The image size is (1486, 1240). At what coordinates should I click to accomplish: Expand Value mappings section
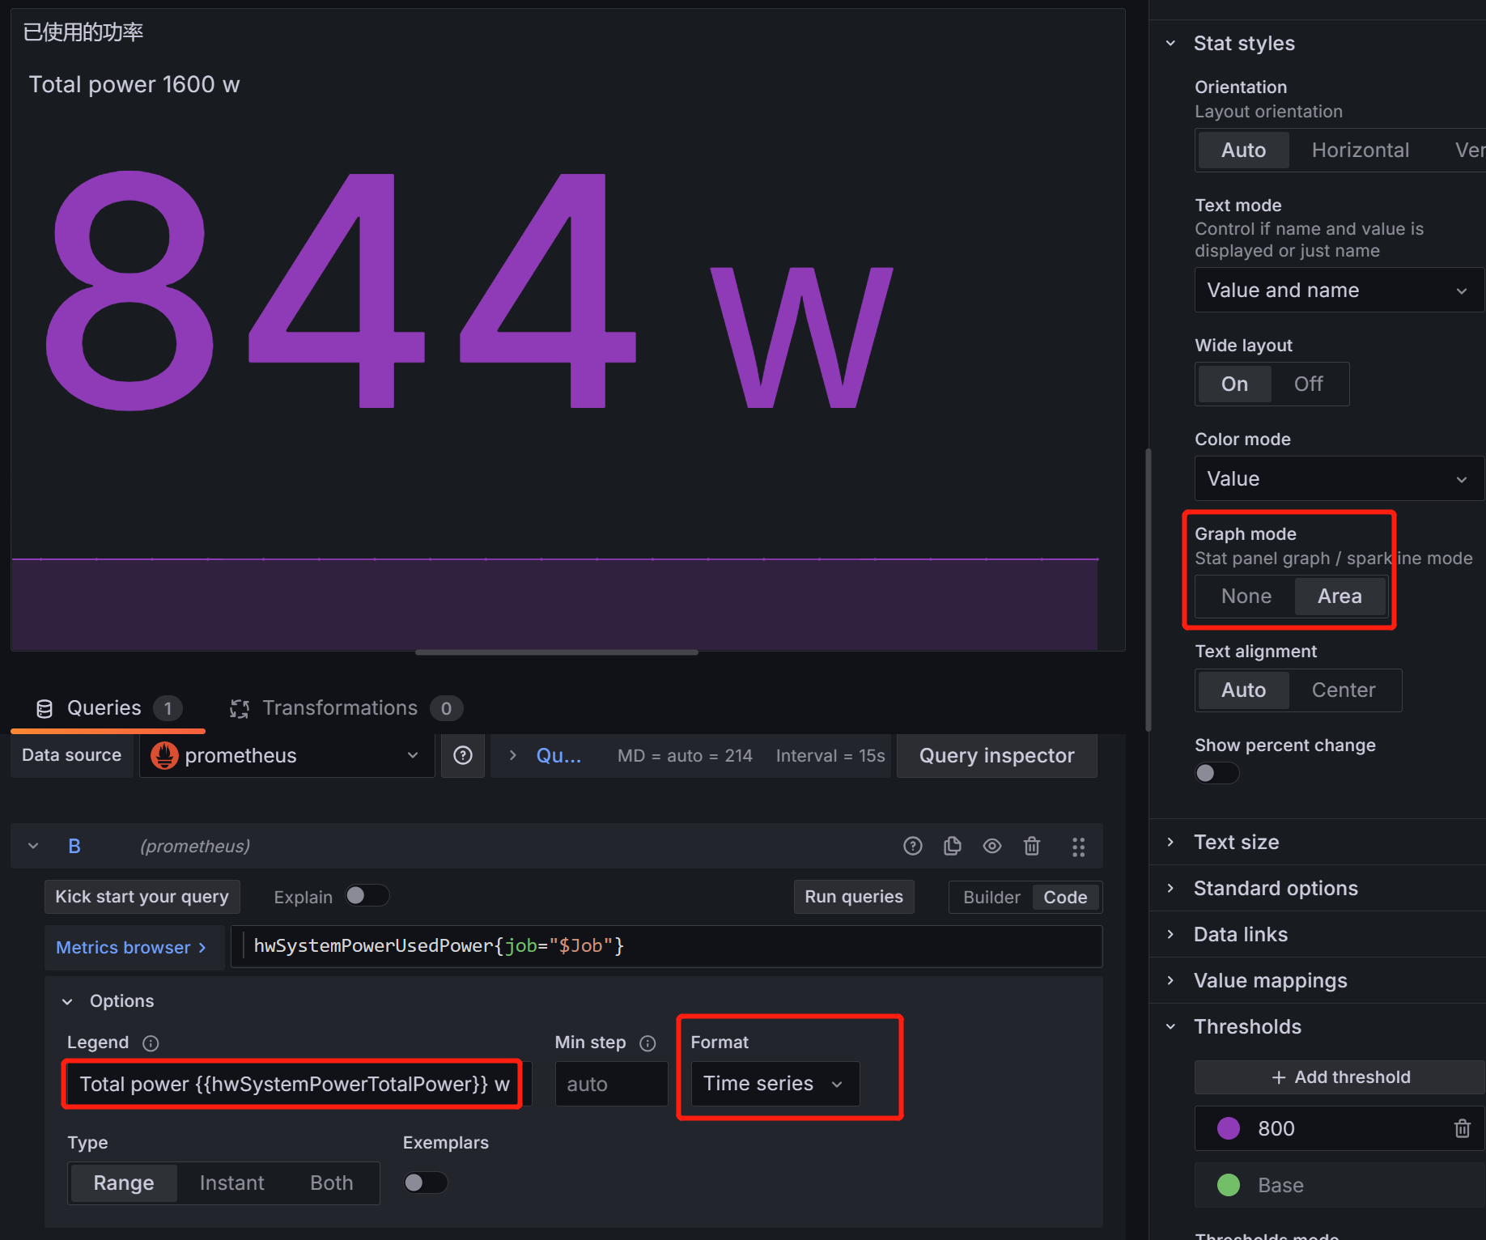tap(1170, 980)
